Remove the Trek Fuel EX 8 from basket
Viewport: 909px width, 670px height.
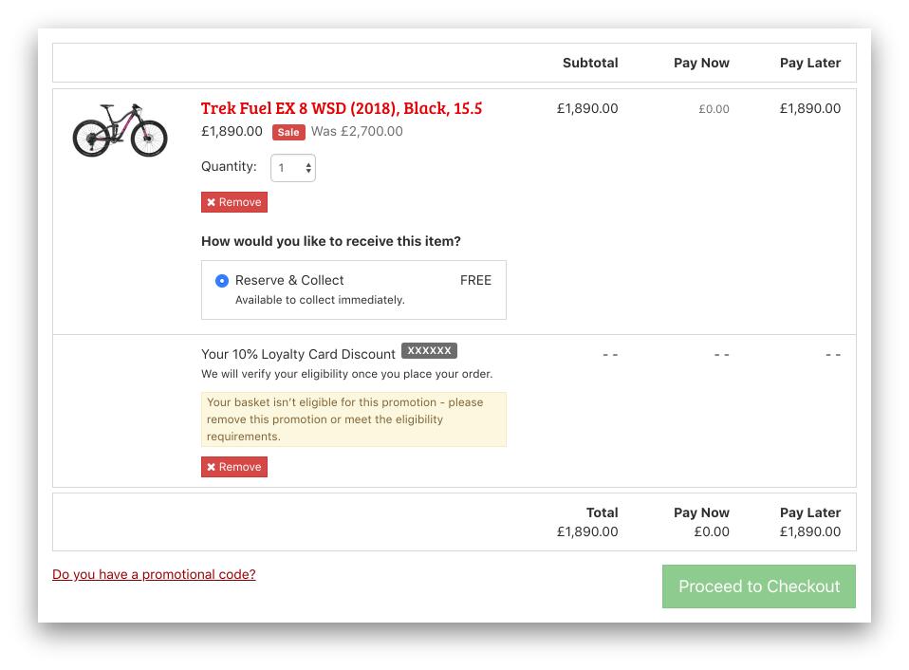pyautogui.click(x=233, y=201)
